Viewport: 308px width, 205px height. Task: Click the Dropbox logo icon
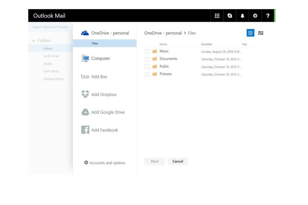pos(85,94)
